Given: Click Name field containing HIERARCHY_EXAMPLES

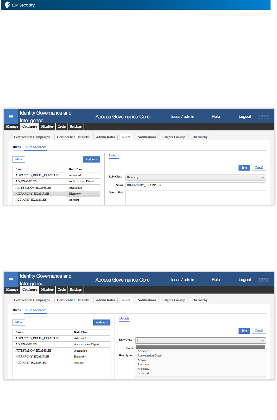Looking at the screenshot, I should coord(195,185).
